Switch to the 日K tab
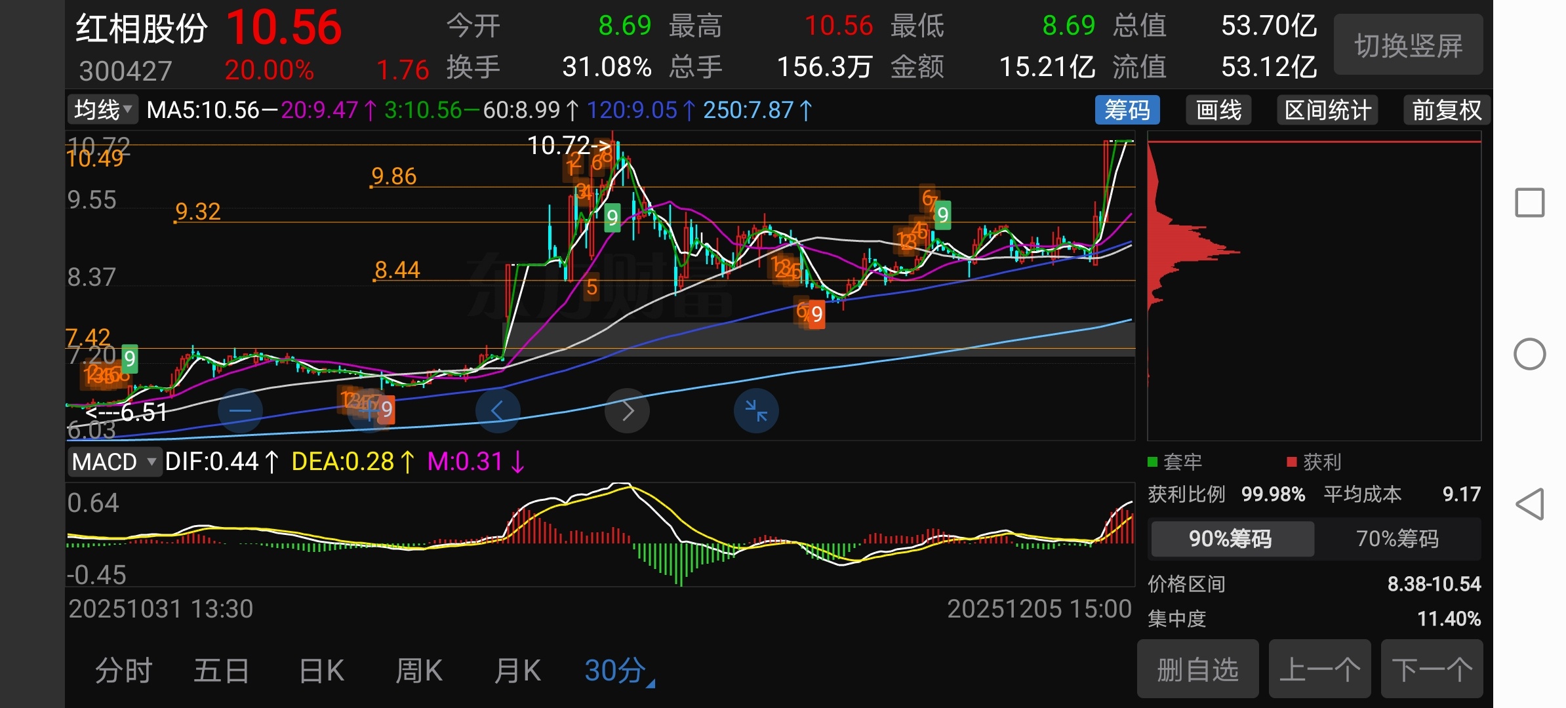The height and width of the screenshot is (708, 1566). 321,671
